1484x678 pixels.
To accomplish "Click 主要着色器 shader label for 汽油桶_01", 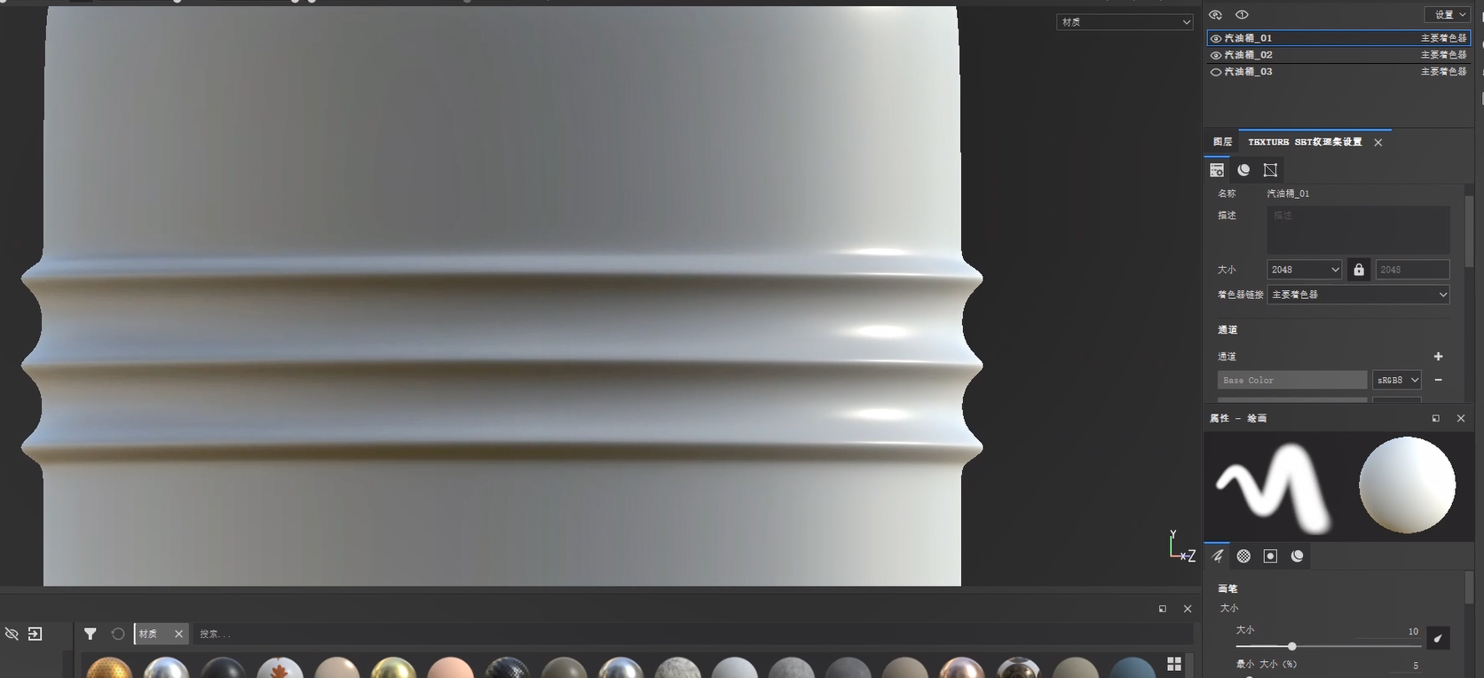I will pyautogui.click(x=1443, y=38).
